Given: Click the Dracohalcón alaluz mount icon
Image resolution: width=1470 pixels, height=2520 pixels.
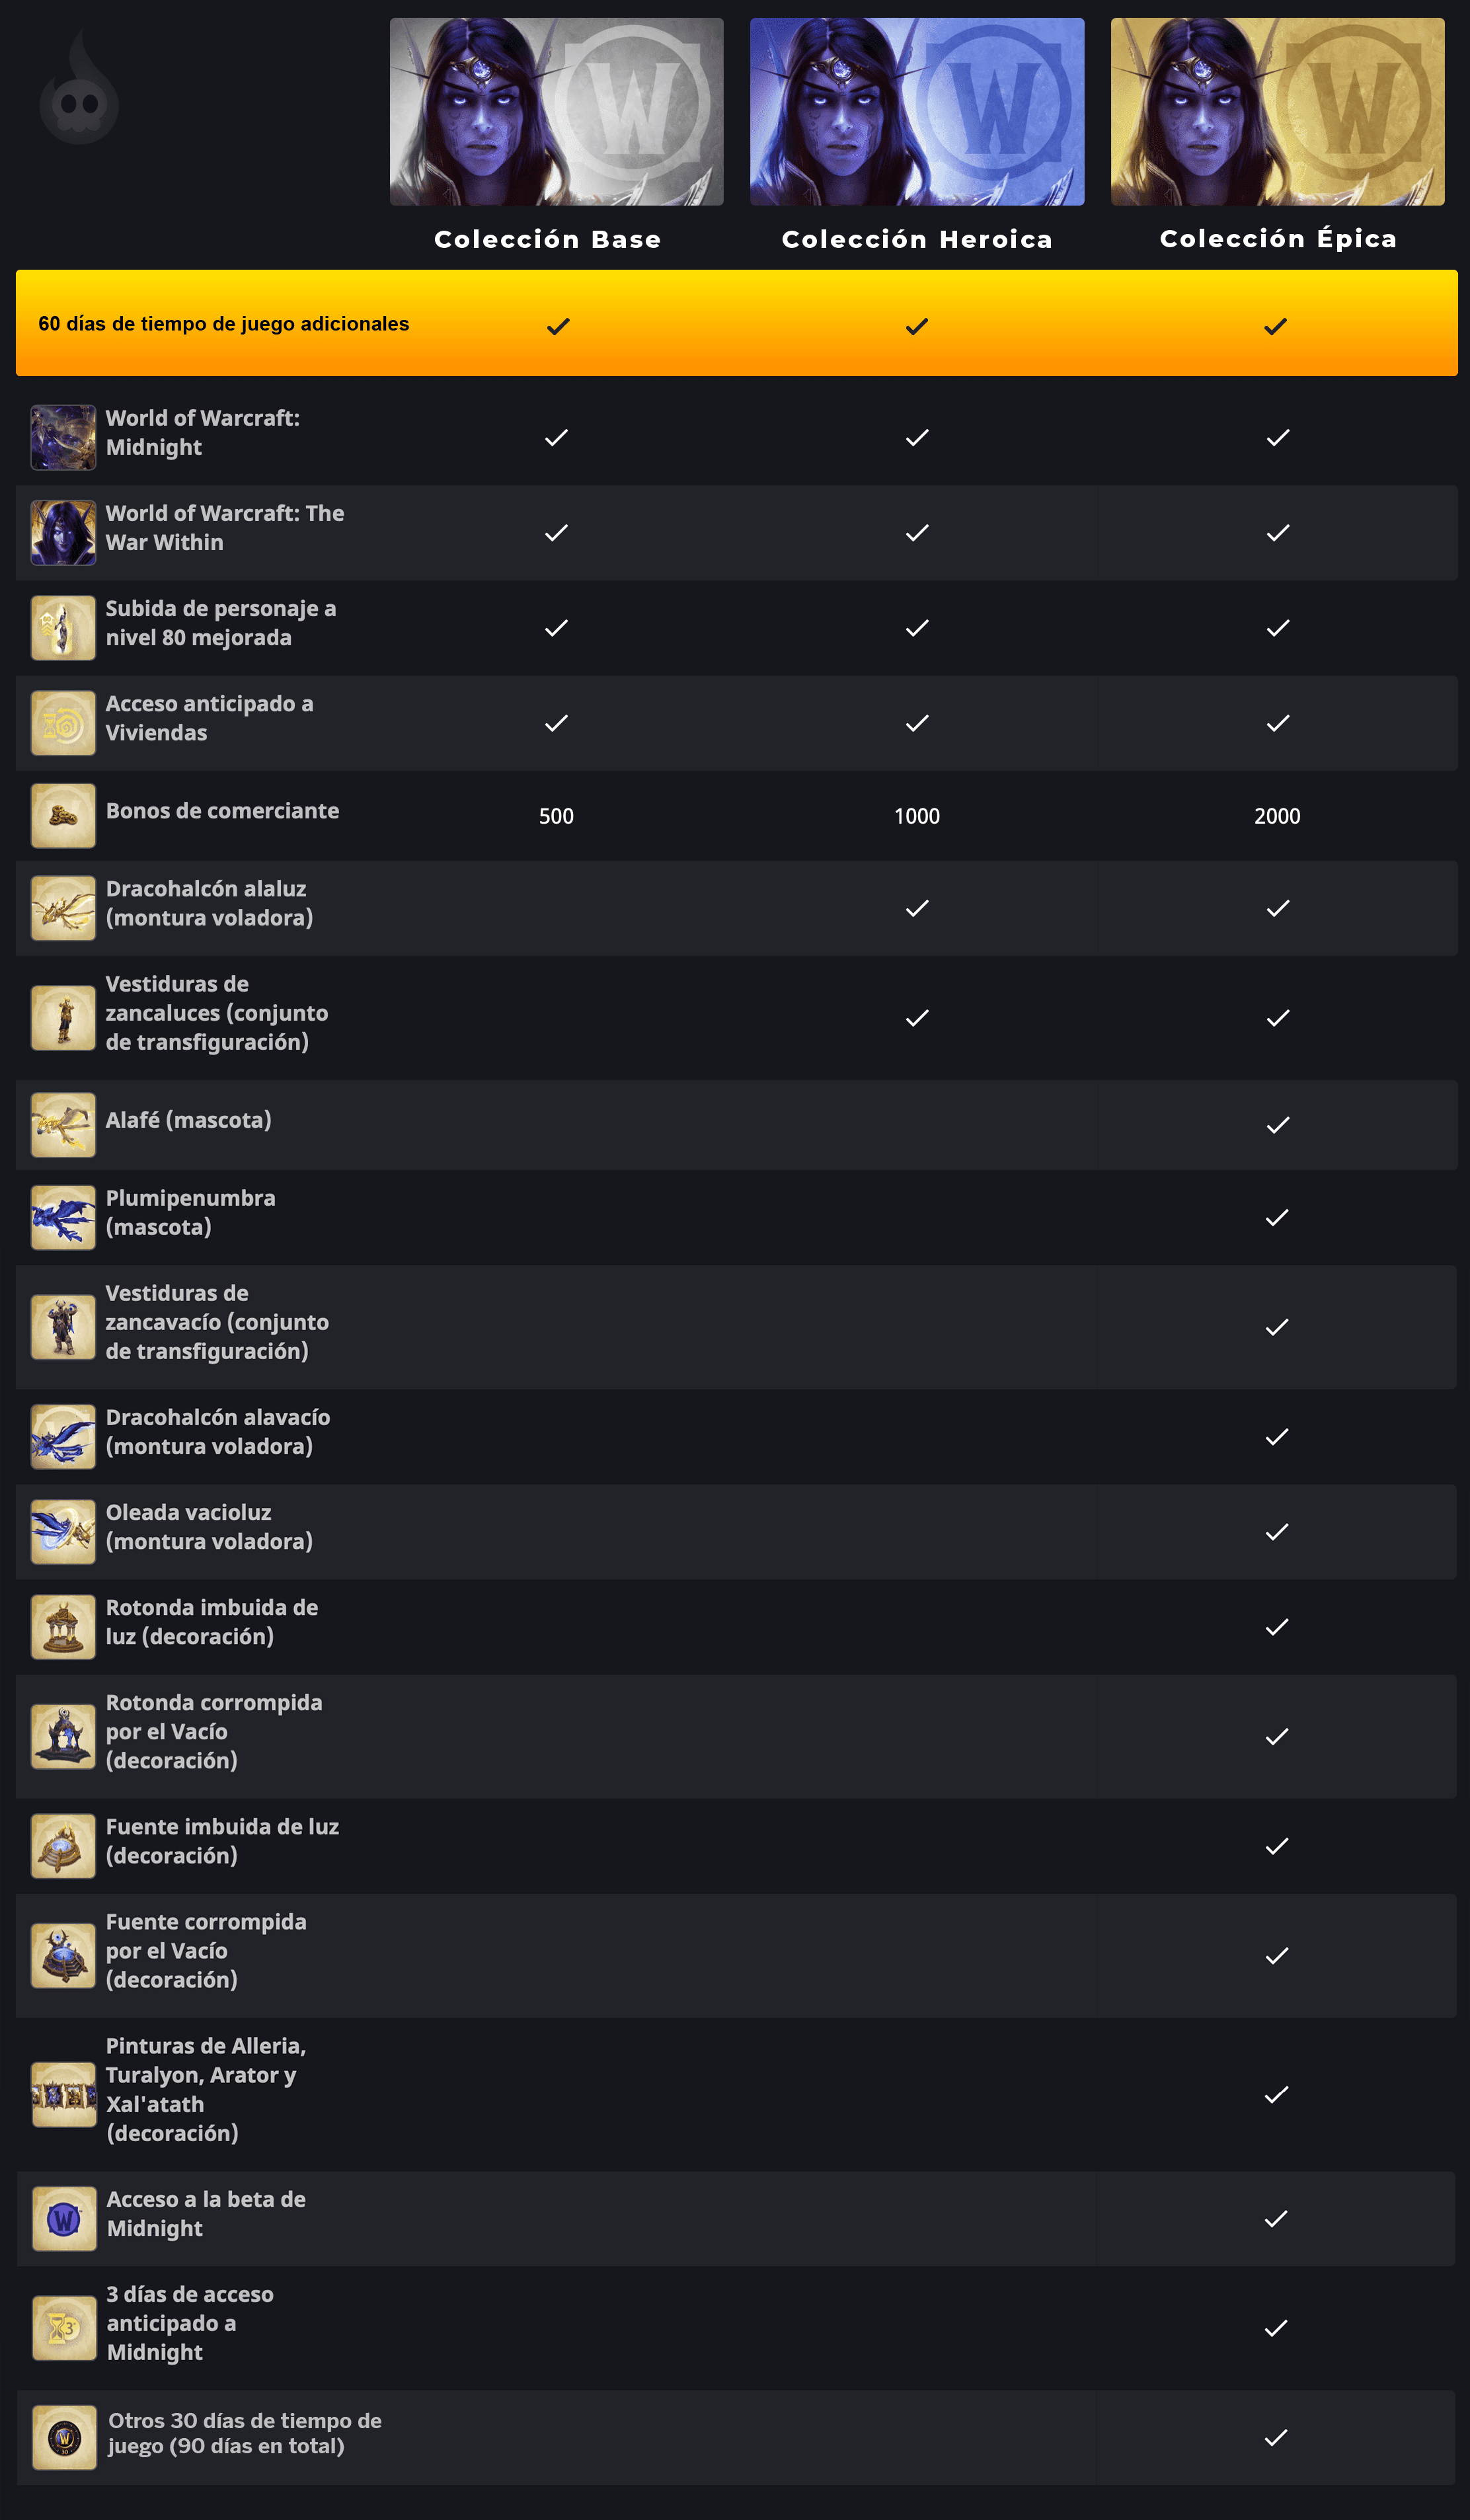Looking at the screenshot, I should [x=63, y=908].
